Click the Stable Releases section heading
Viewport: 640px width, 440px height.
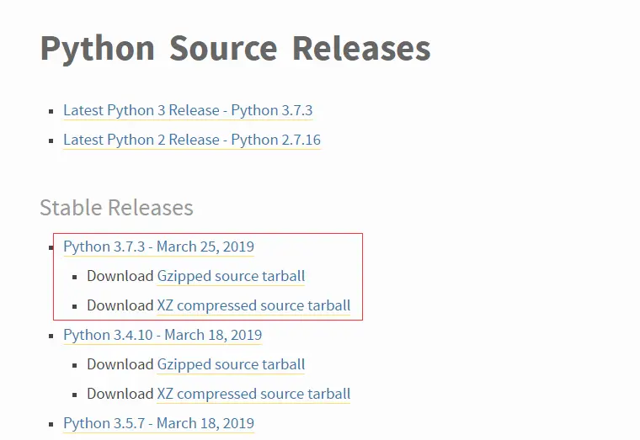click(x=116, y=207)
